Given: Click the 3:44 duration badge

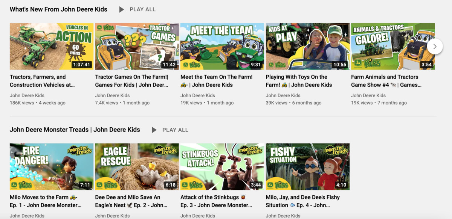Looking at the screenshot, I should [256, 185].
